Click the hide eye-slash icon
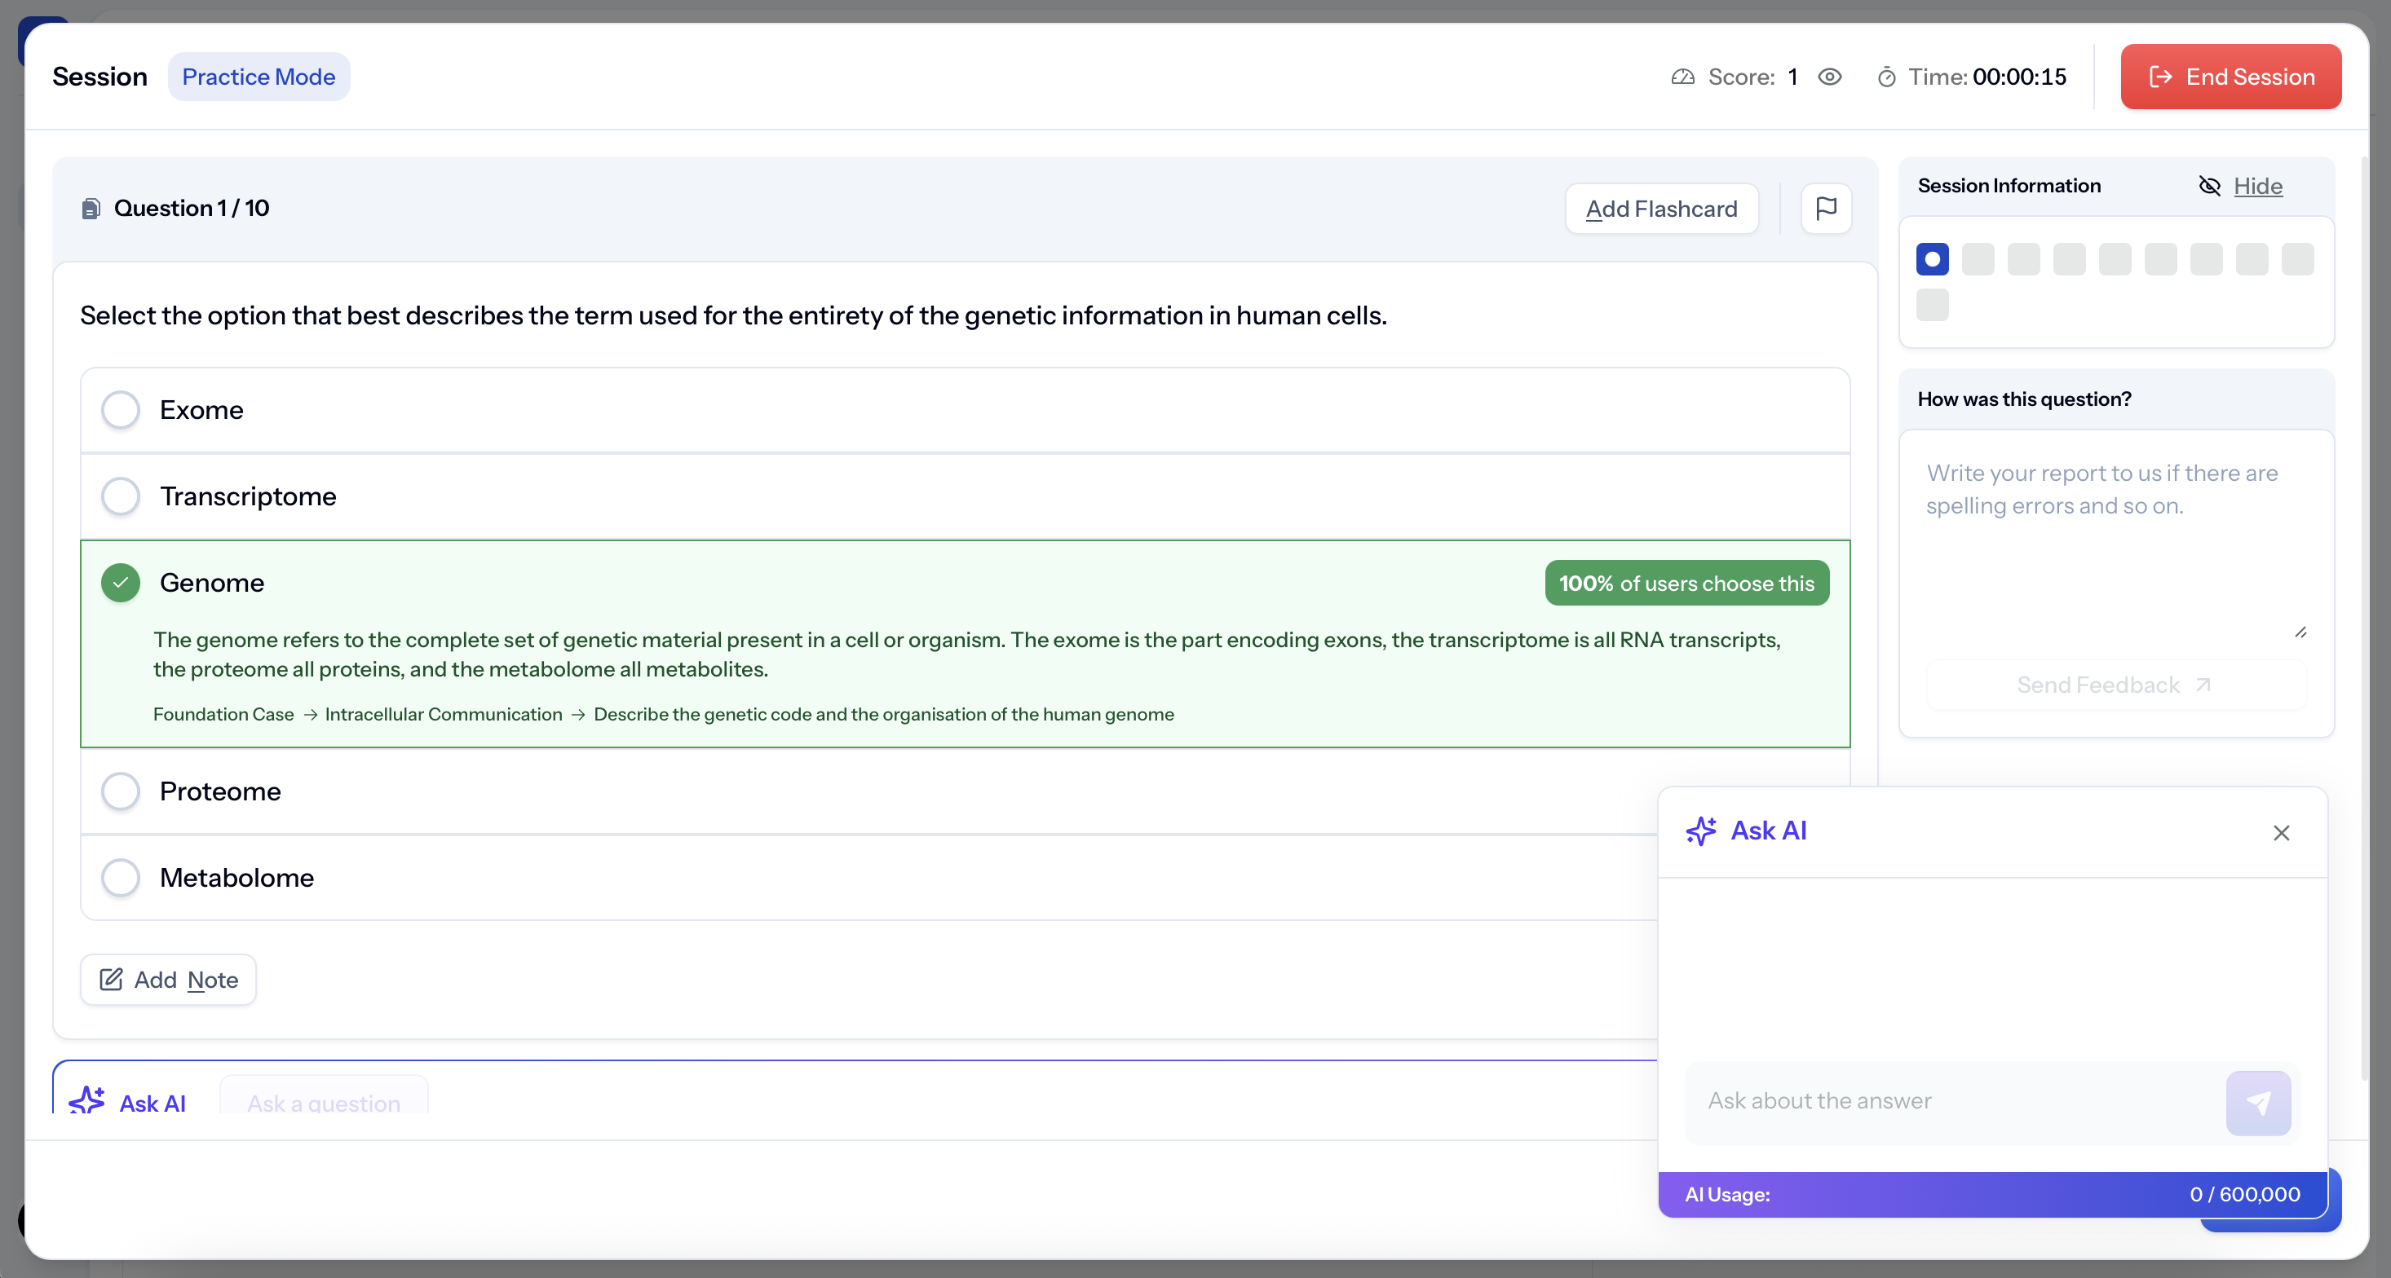The height and width of the screenshot is (1278, 2391). click(2209, 187)
